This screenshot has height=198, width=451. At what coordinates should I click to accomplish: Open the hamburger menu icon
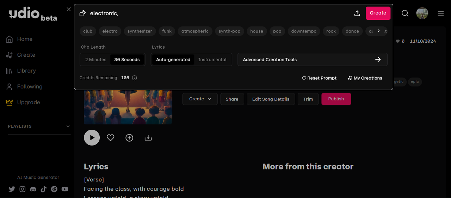[x=441, y=13]
